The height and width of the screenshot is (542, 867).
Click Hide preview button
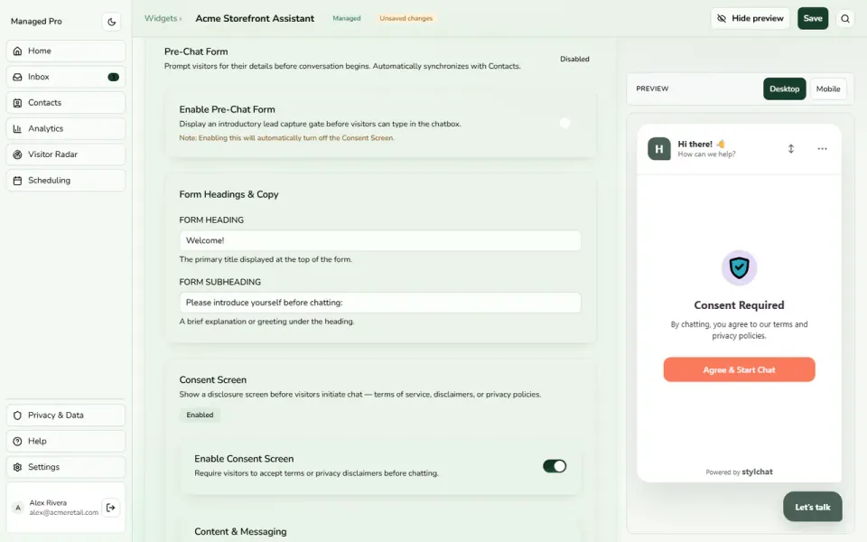click(x=750, y=18)
